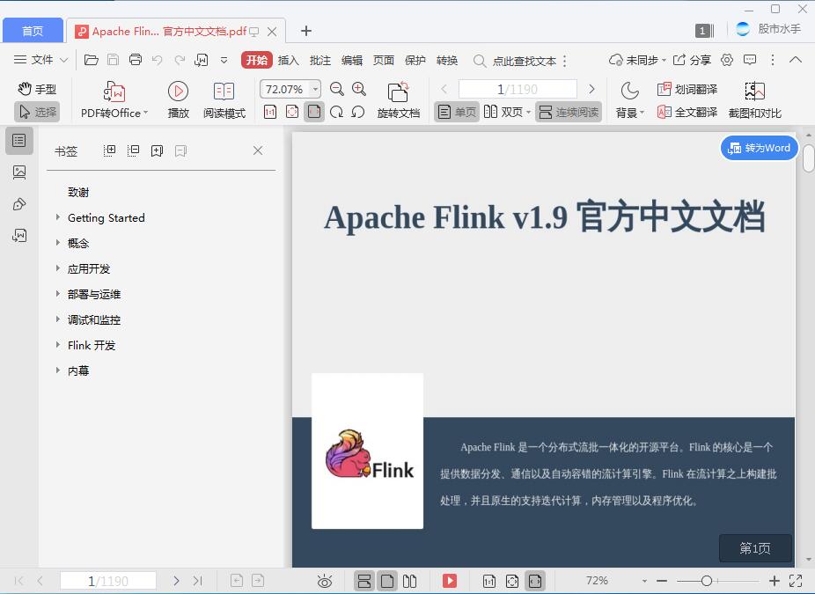Open the file folder icon in toolbar

(91, 60)
